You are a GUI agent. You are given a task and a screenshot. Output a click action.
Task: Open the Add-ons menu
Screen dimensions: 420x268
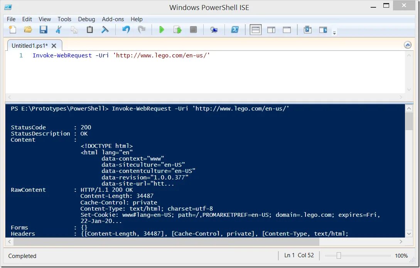[113, 19]
